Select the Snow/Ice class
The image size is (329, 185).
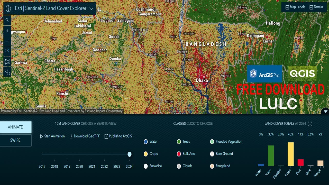[x=153, y=166]
